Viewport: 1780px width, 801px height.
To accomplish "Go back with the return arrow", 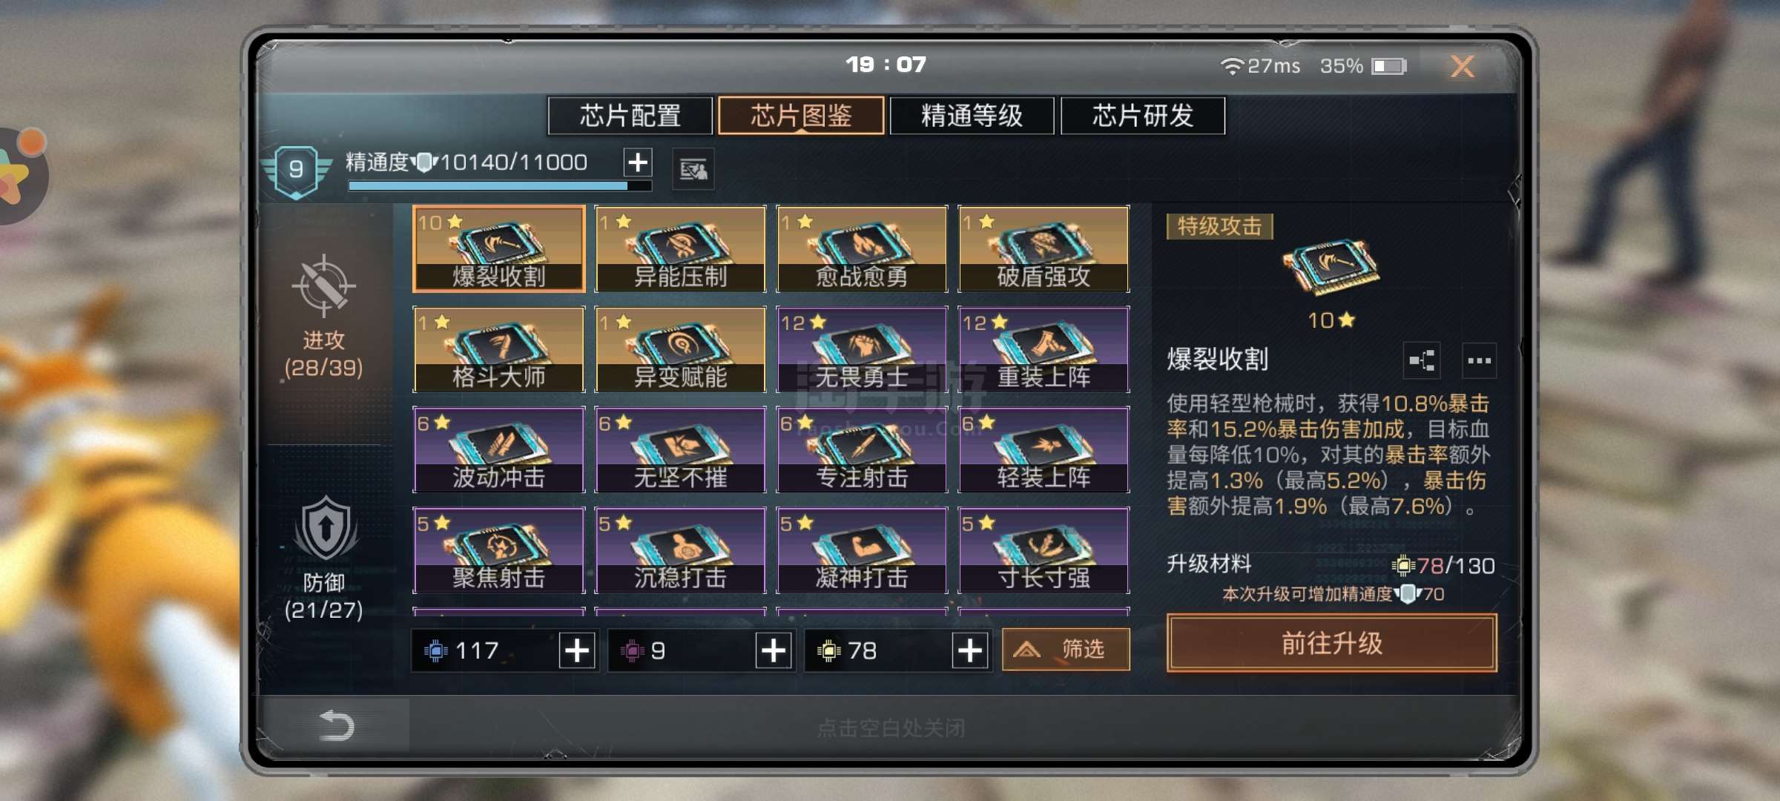I will [x=336, y=725].
